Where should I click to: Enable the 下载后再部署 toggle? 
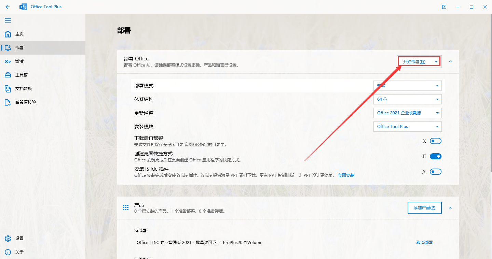tap(436, 141)
